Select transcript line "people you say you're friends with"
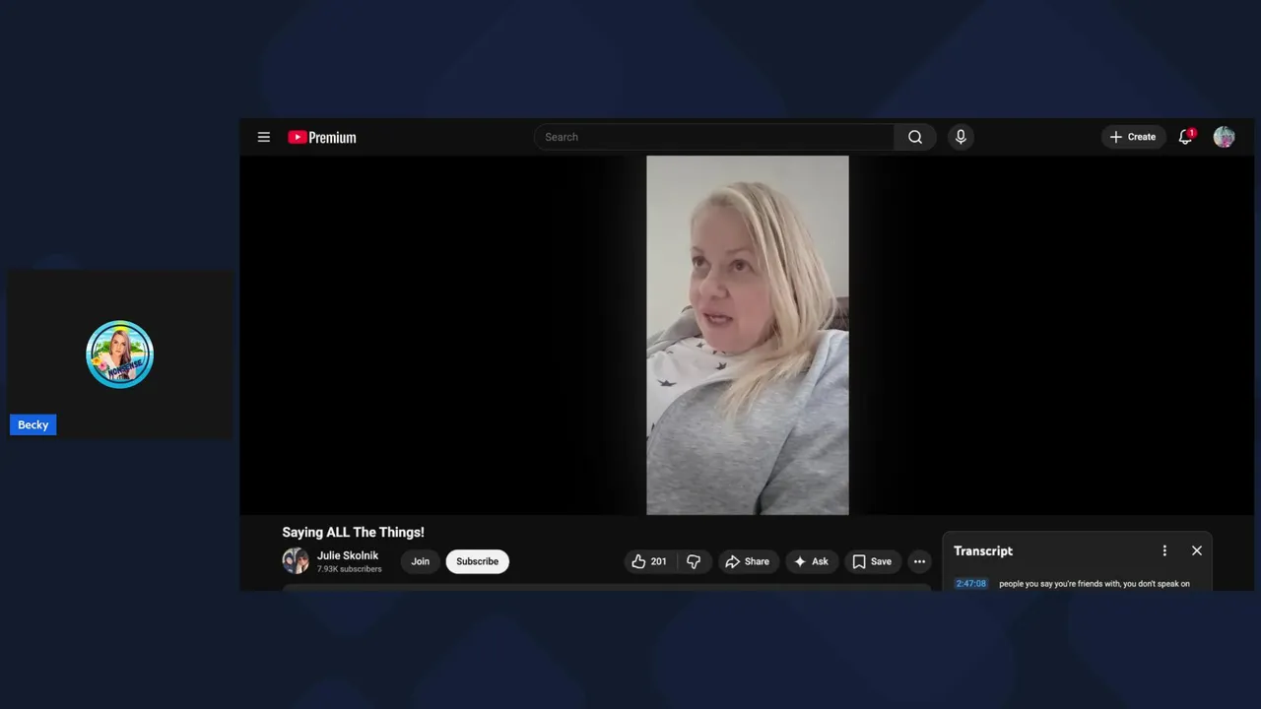The width and height of the screenshot is (1261, 709). click(1095, 584)
